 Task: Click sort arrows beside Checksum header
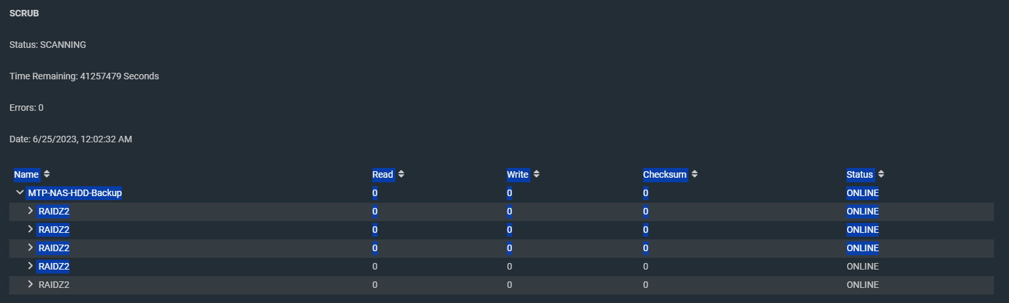694,174
